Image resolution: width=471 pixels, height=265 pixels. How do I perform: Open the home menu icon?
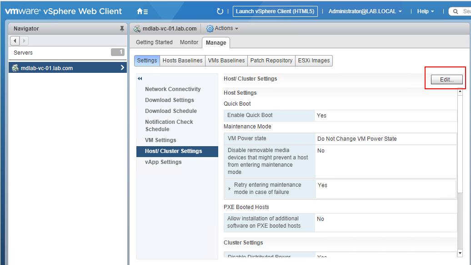coord(142,11)
